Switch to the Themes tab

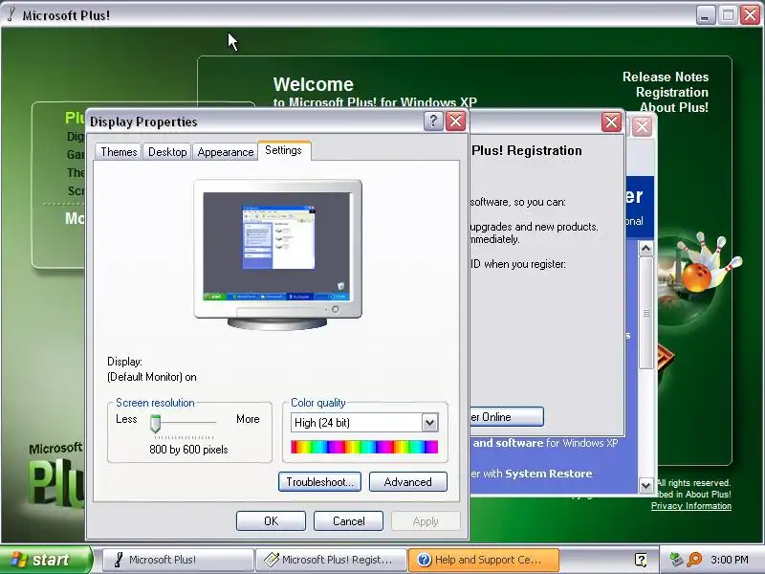click(119, 152)
